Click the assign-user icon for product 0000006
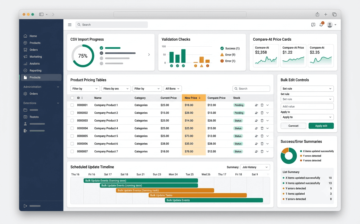 257,144
